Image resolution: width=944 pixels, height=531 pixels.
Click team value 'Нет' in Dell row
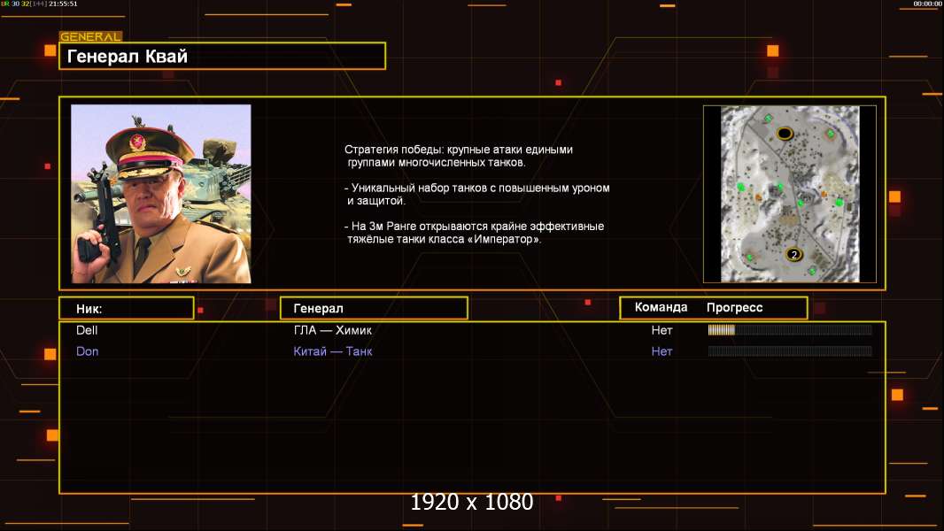(x=662, y=330)
